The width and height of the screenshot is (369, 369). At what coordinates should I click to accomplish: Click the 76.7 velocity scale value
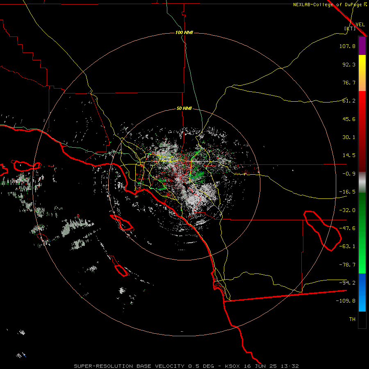coord(349,82)
